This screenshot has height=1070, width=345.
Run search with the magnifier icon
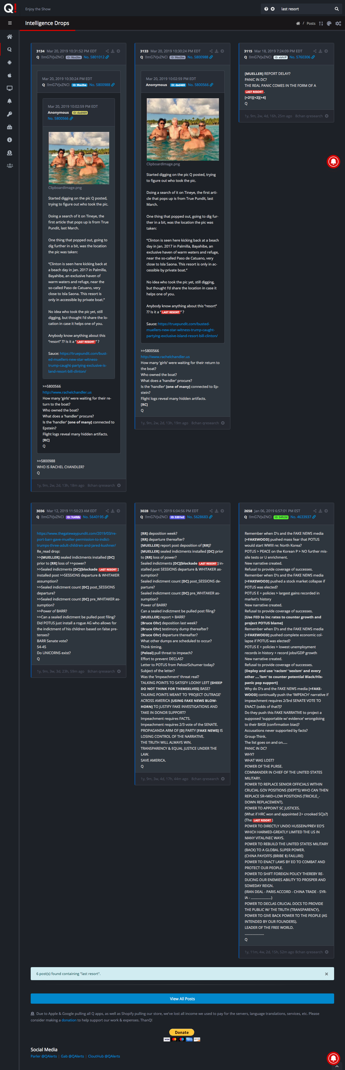337,9
